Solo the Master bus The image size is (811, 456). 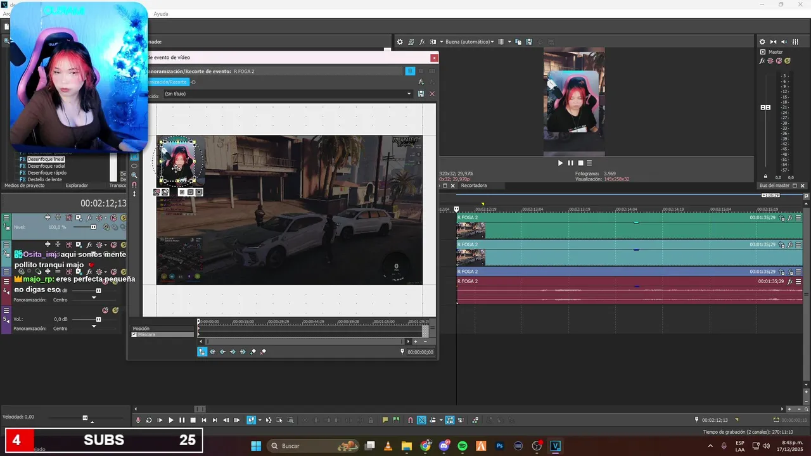787,61
